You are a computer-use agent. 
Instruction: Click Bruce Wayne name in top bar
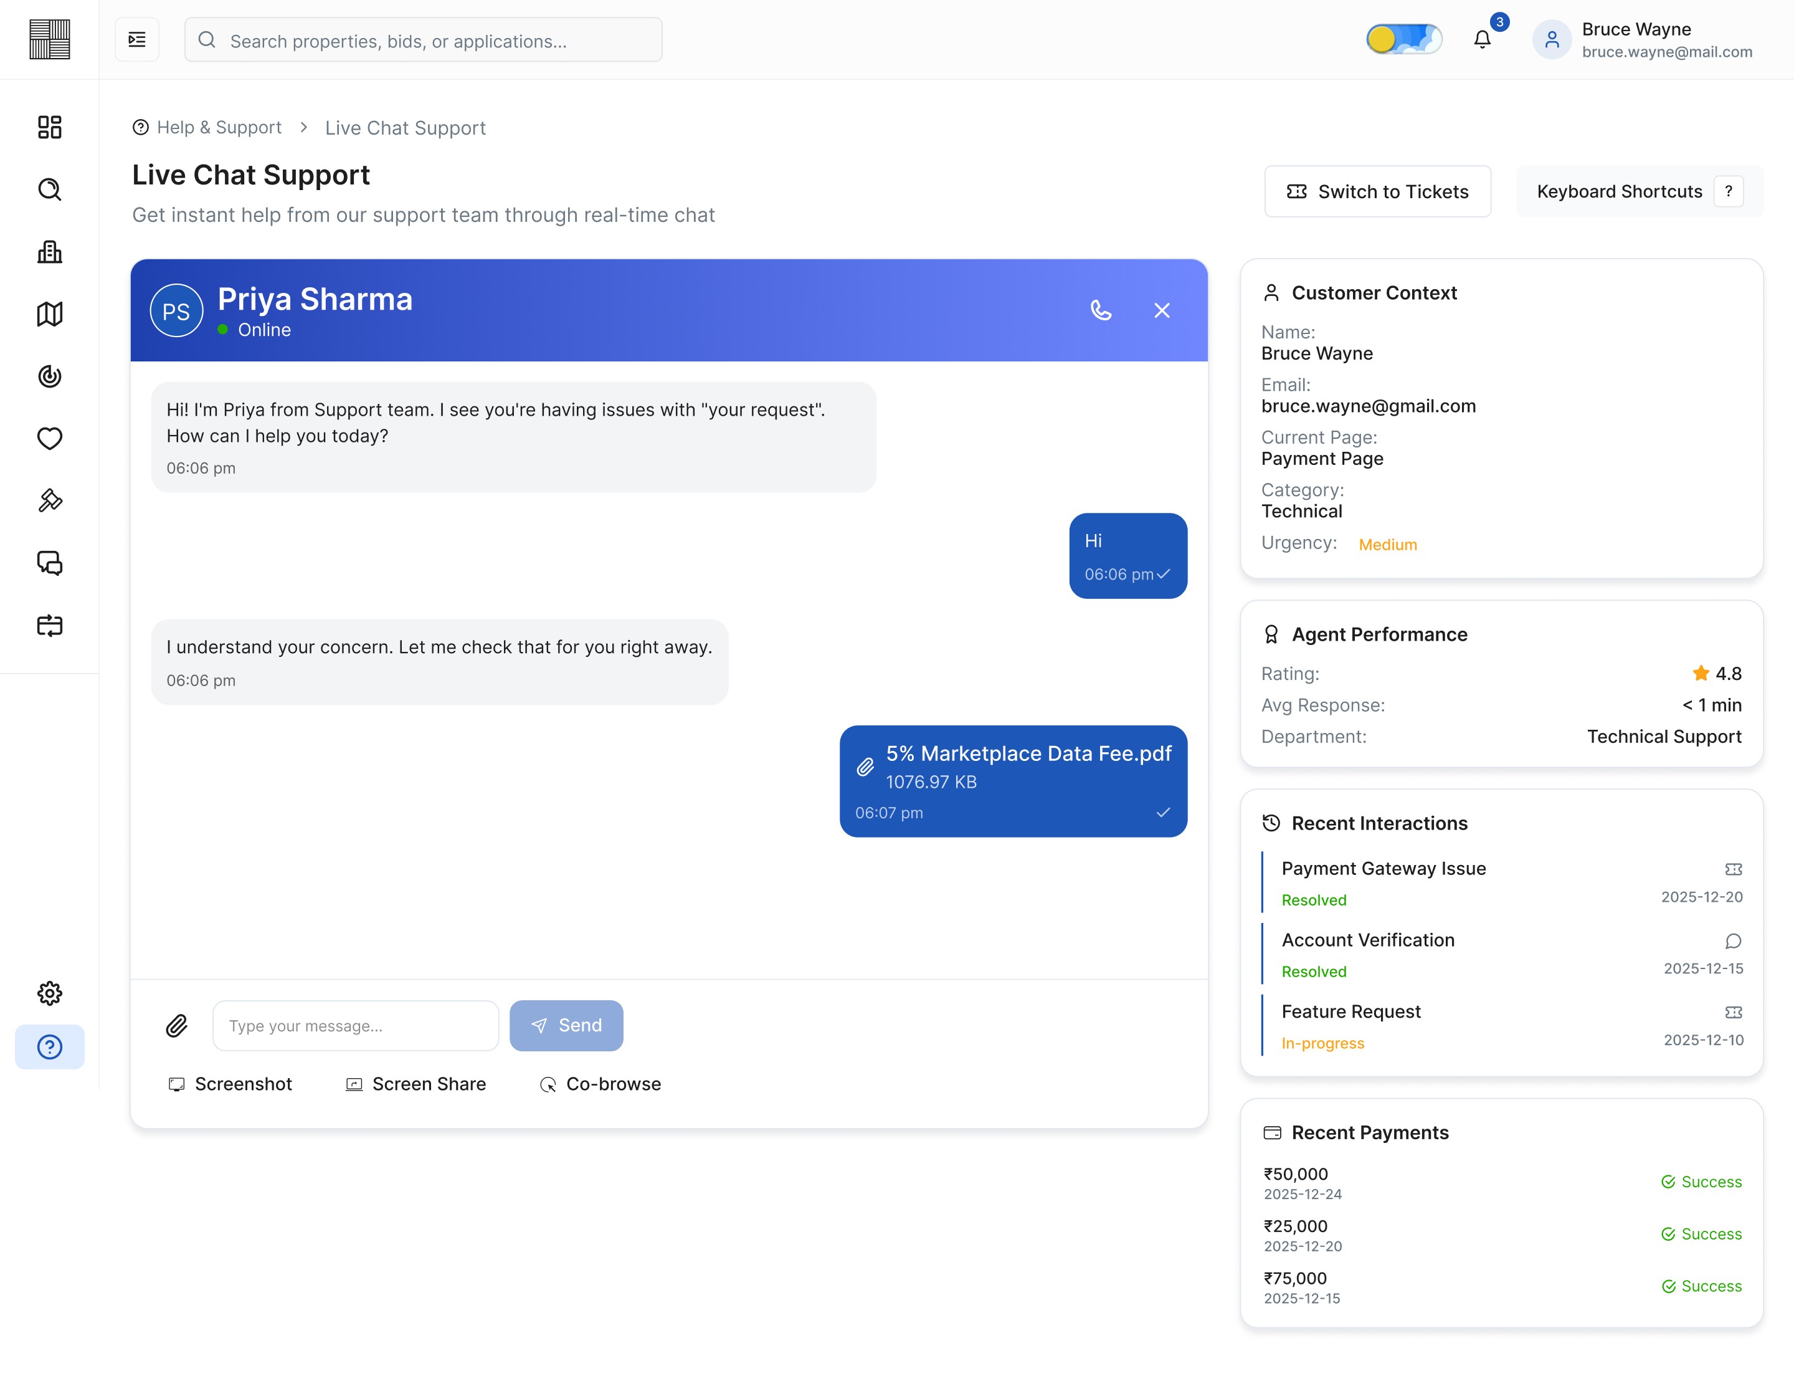pos(1636,29)
